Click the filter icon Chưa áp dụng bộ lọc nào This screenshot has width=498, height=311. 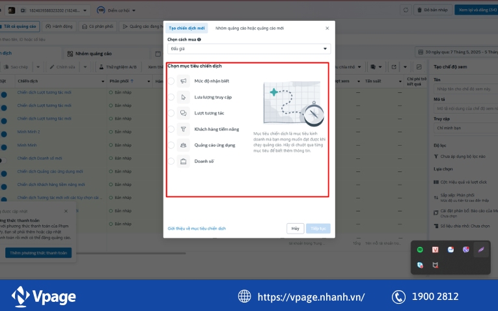(x=436, y=156)
